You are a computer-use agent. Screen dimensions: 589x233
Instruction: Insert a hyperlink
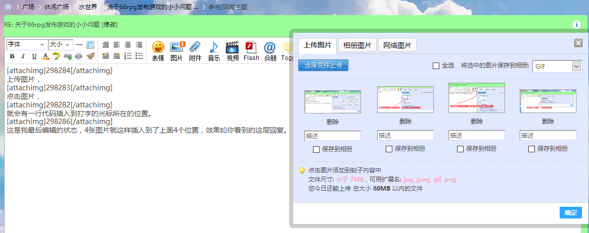click(x=68, y=56)
